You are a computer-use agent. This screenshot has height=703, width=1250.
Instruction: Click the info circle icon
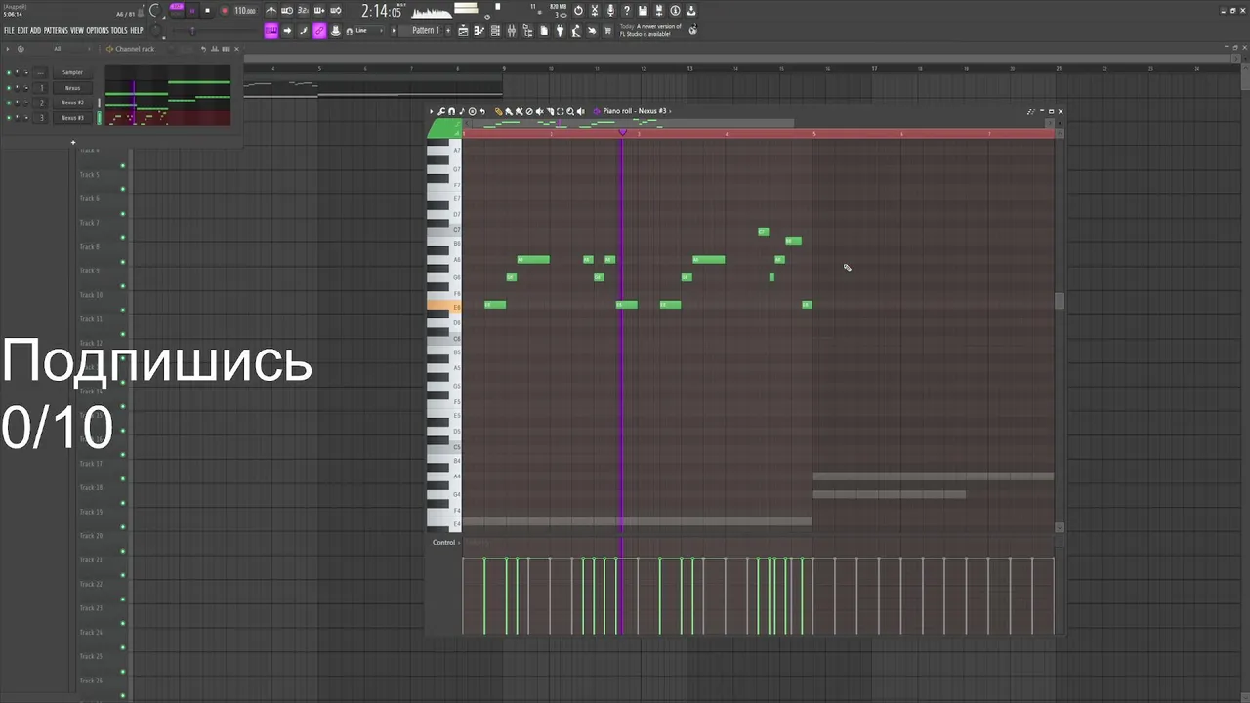point(675,11)
